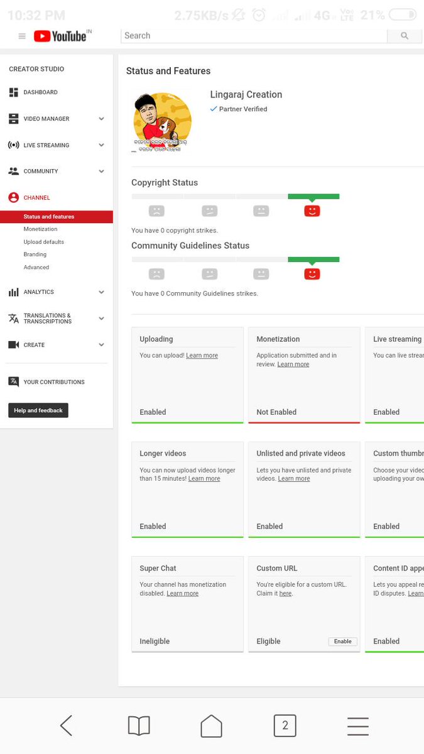Select the Create camera icon
The width and height of the screenshot is (424, 754).
(x=14, y=345)
